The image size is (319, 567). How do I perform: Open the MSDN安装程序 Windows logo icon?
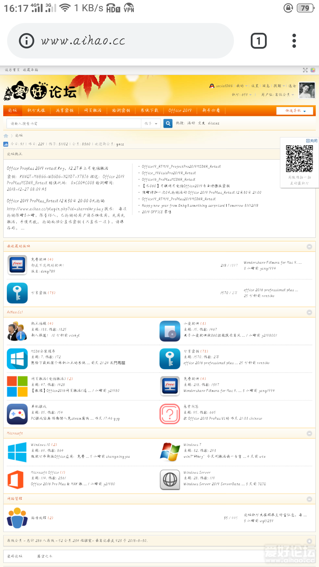[17, 359]
